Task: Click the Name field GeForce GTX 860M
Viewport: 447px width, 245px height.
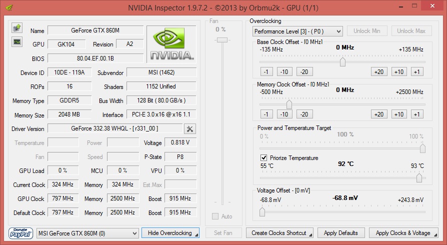Action: tap(95, 30)
